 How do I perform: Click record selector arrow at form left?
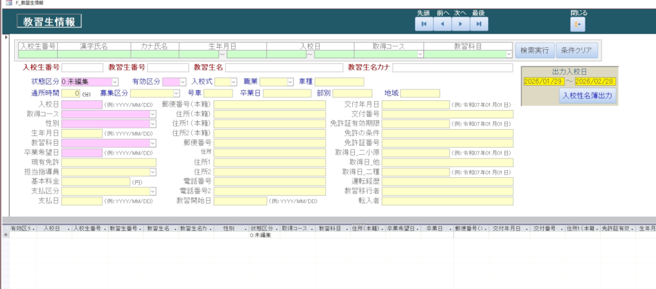5,38
